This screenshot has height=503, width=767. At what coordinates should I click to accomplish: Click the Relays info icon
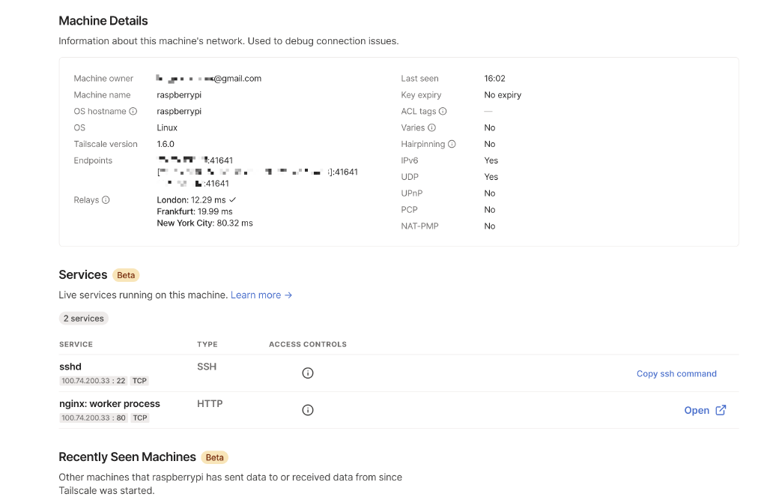point(104,199)
